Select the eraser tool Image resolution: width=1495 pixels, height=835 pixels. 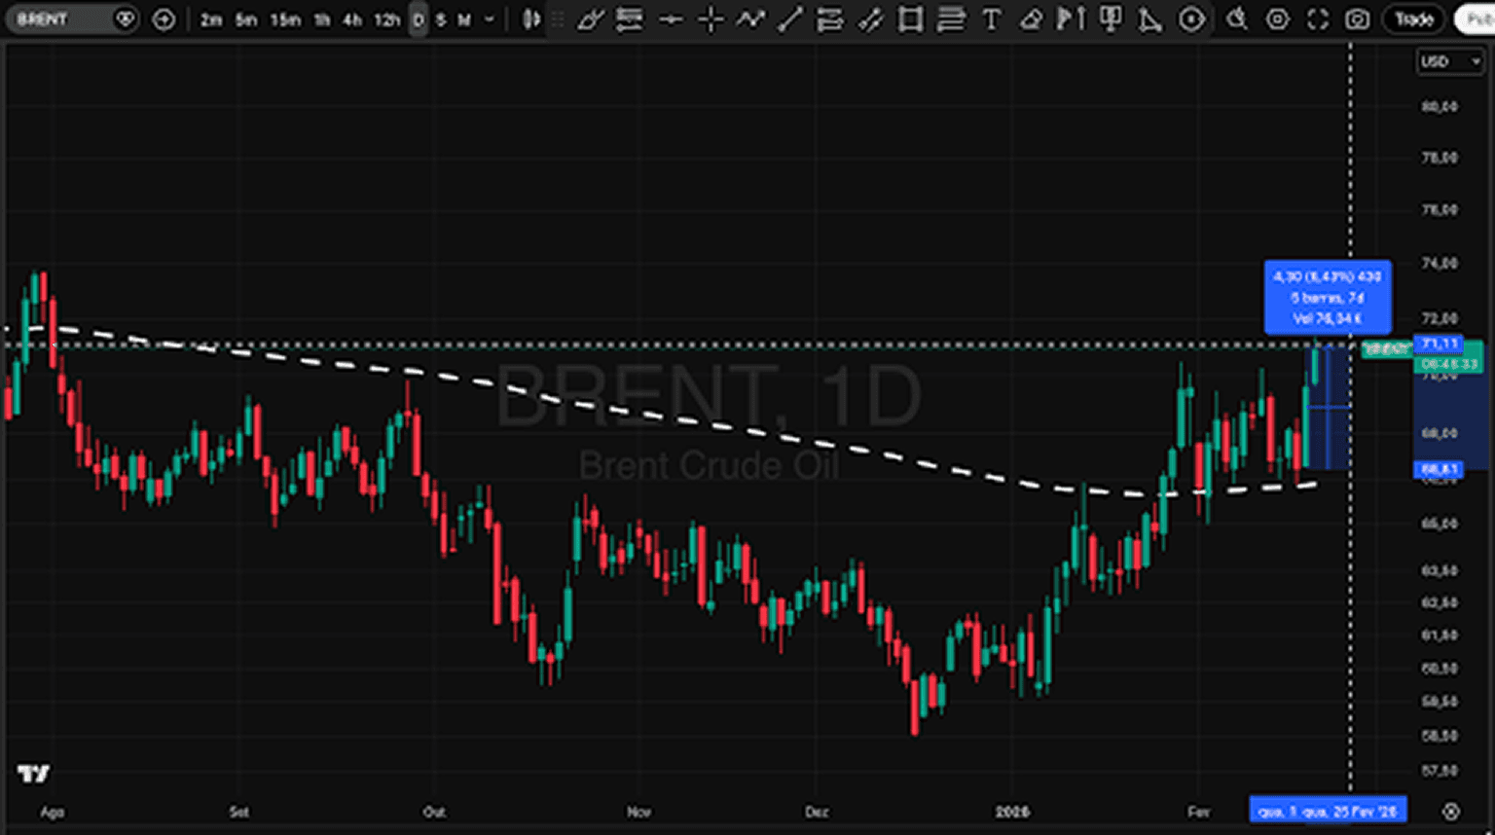[x=1031, y=19]
